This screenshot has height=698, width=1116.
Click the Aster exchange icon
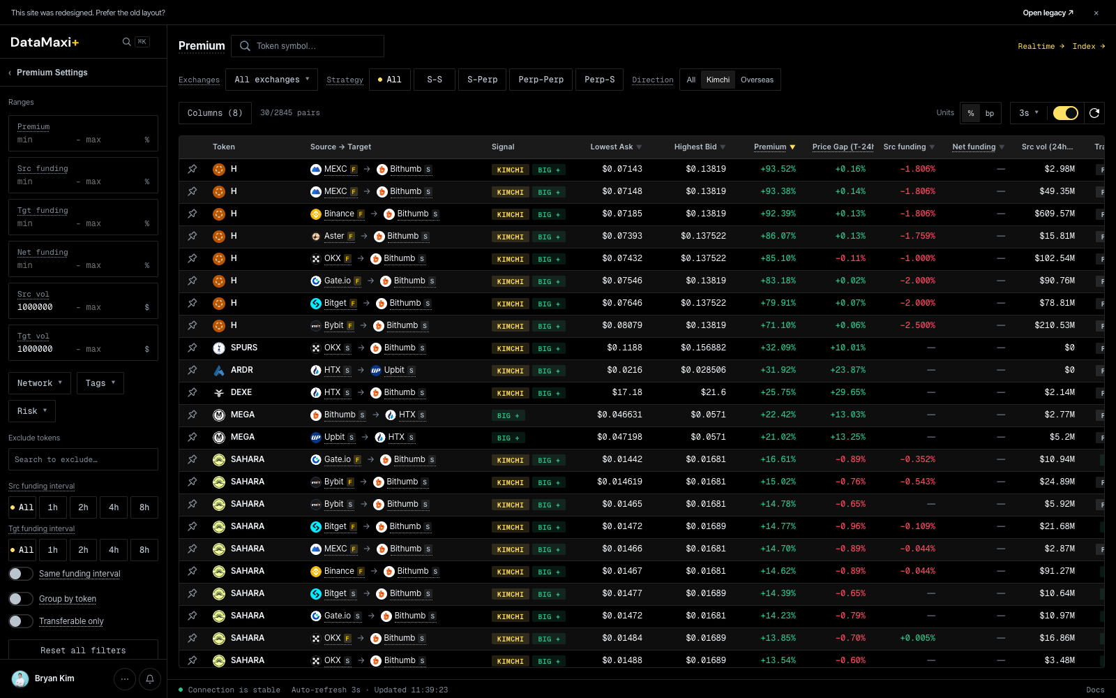click(x=316, y=236)
